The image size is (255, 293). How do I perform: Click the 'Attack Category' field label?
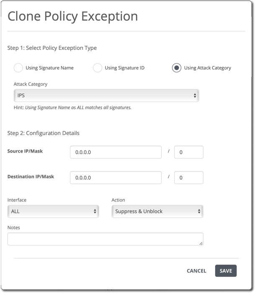click(x=31, y=84)
